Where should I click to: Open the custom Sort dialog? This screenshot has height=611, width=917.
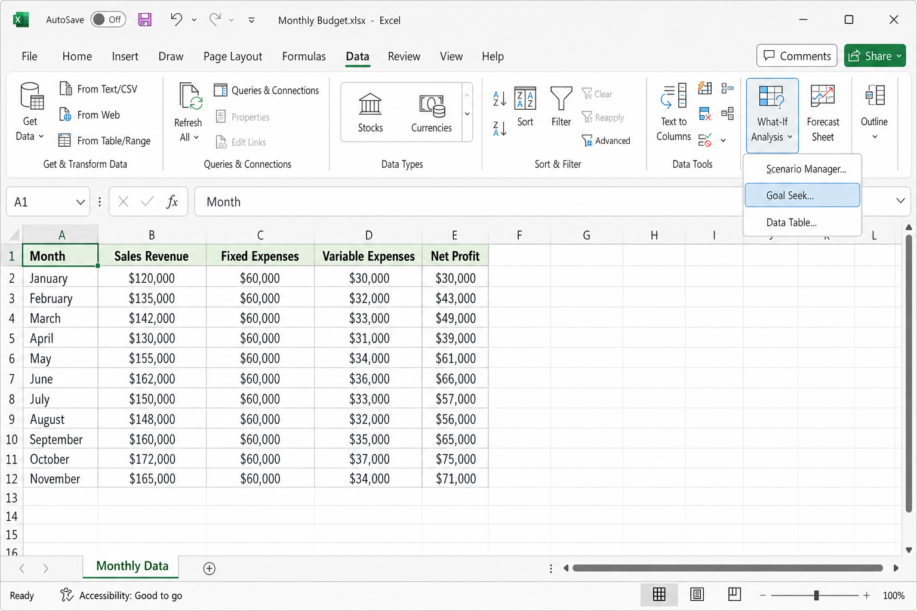click(525, 106)
